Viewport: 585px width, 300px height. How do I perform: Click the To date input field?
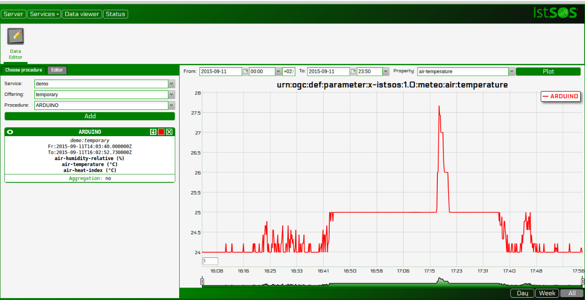click(x=329, y=71)
